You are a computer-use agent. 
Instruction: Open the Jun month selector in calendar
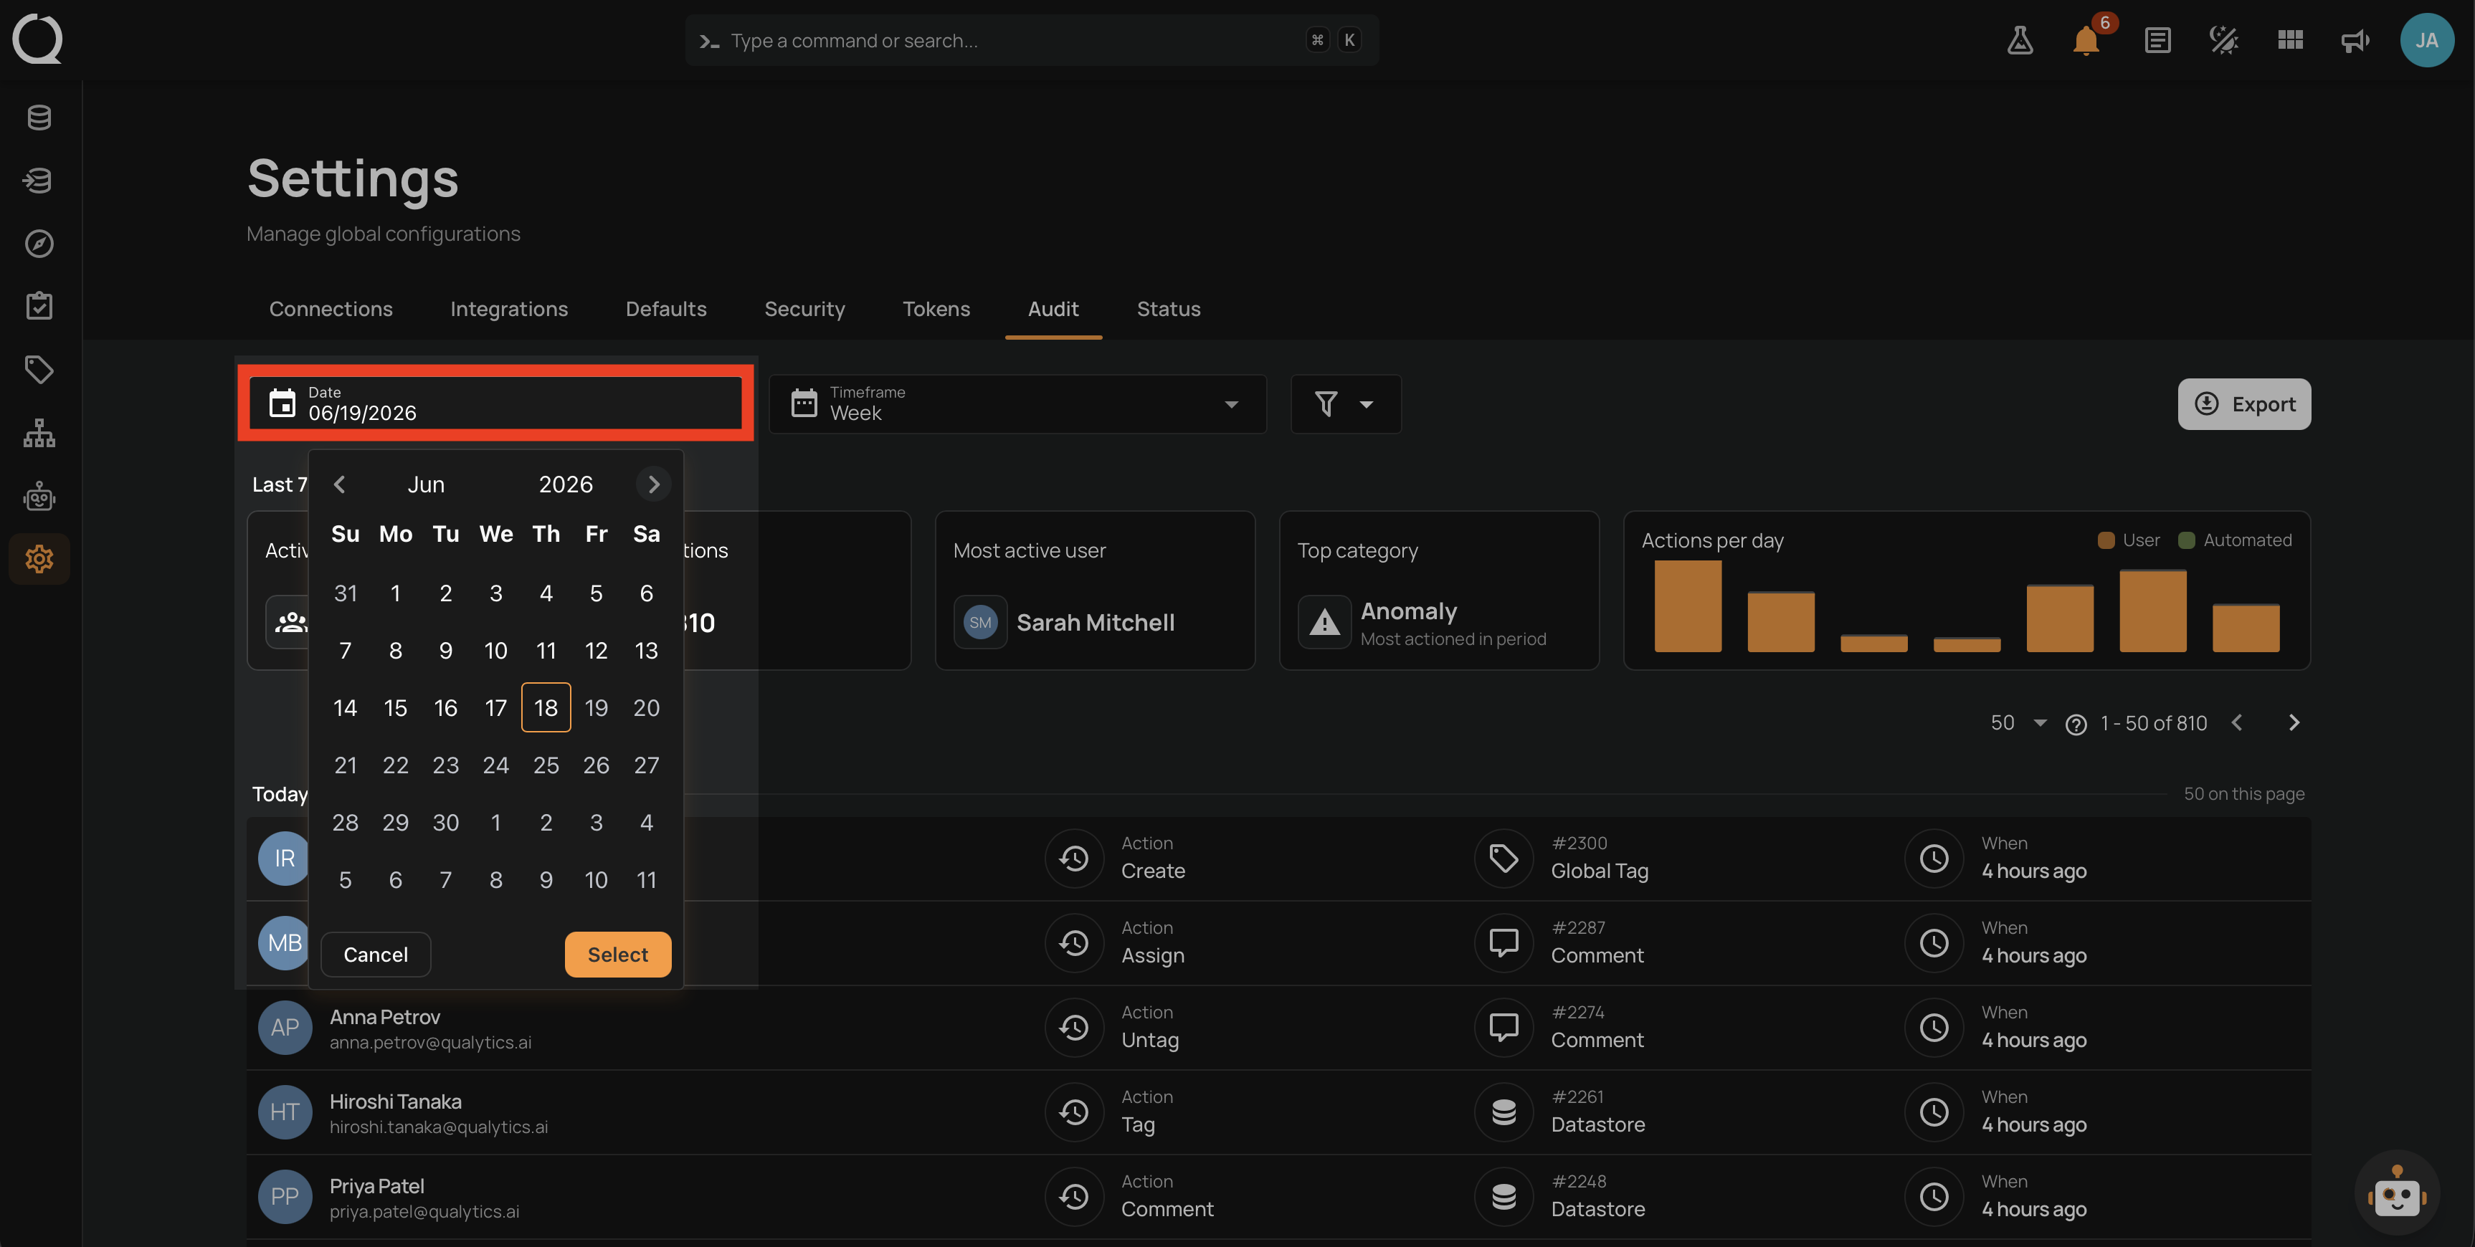click(x=426, y=484)
